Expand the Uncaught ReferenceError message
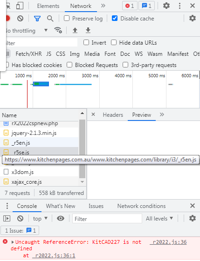Viewport: 200px width, 261px height. point(13,242)
